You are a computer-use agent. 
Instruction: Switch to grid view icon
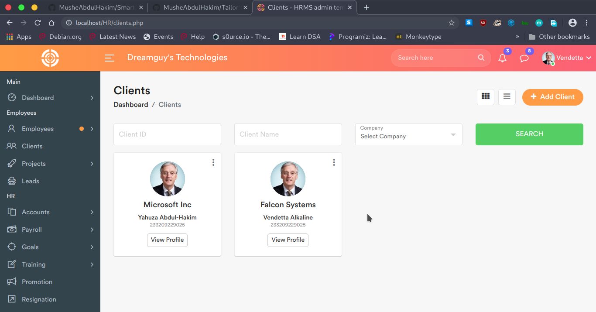(x=486, y=97)
